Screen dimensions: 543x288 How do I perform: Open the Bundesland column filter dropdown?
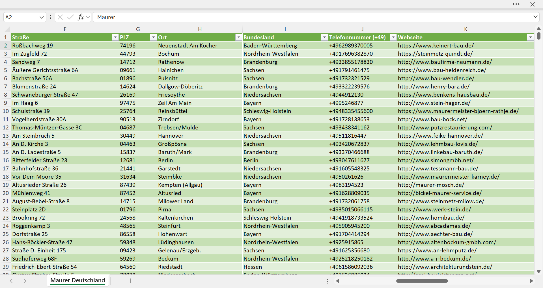tap(324, 37)
